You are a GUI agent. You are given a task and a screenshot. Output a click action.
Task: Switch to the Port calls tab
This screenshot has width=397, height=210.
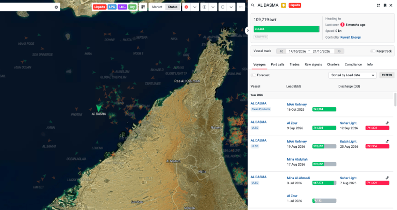277,64
